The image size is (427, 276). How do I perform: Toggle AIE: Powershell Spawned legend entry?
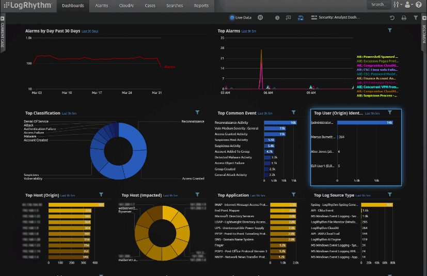(377, 57)
